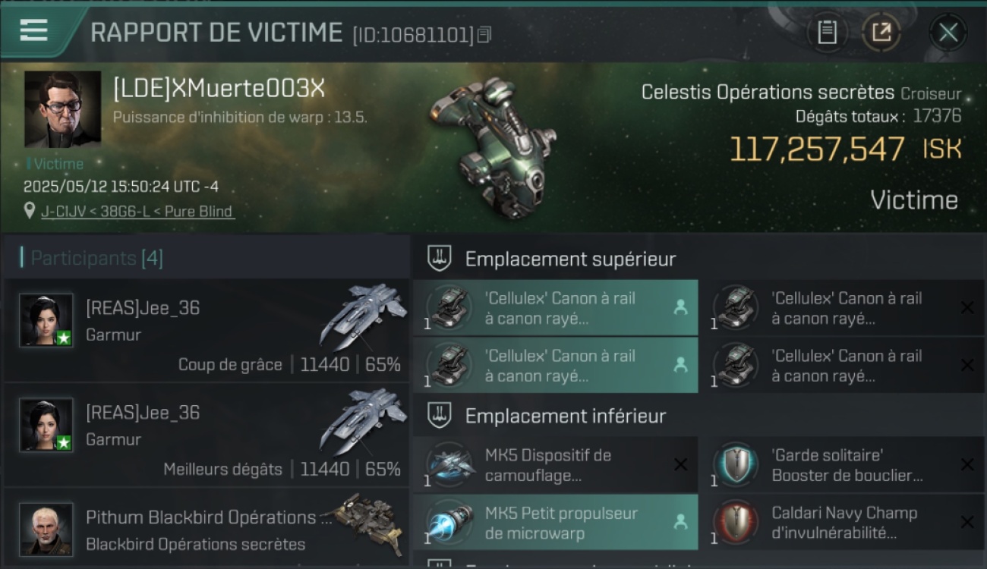Image resolution: width=987 pixels, height=569 pixels.
Task: Close the Rapport de victime window
Action: coord(948,32)
